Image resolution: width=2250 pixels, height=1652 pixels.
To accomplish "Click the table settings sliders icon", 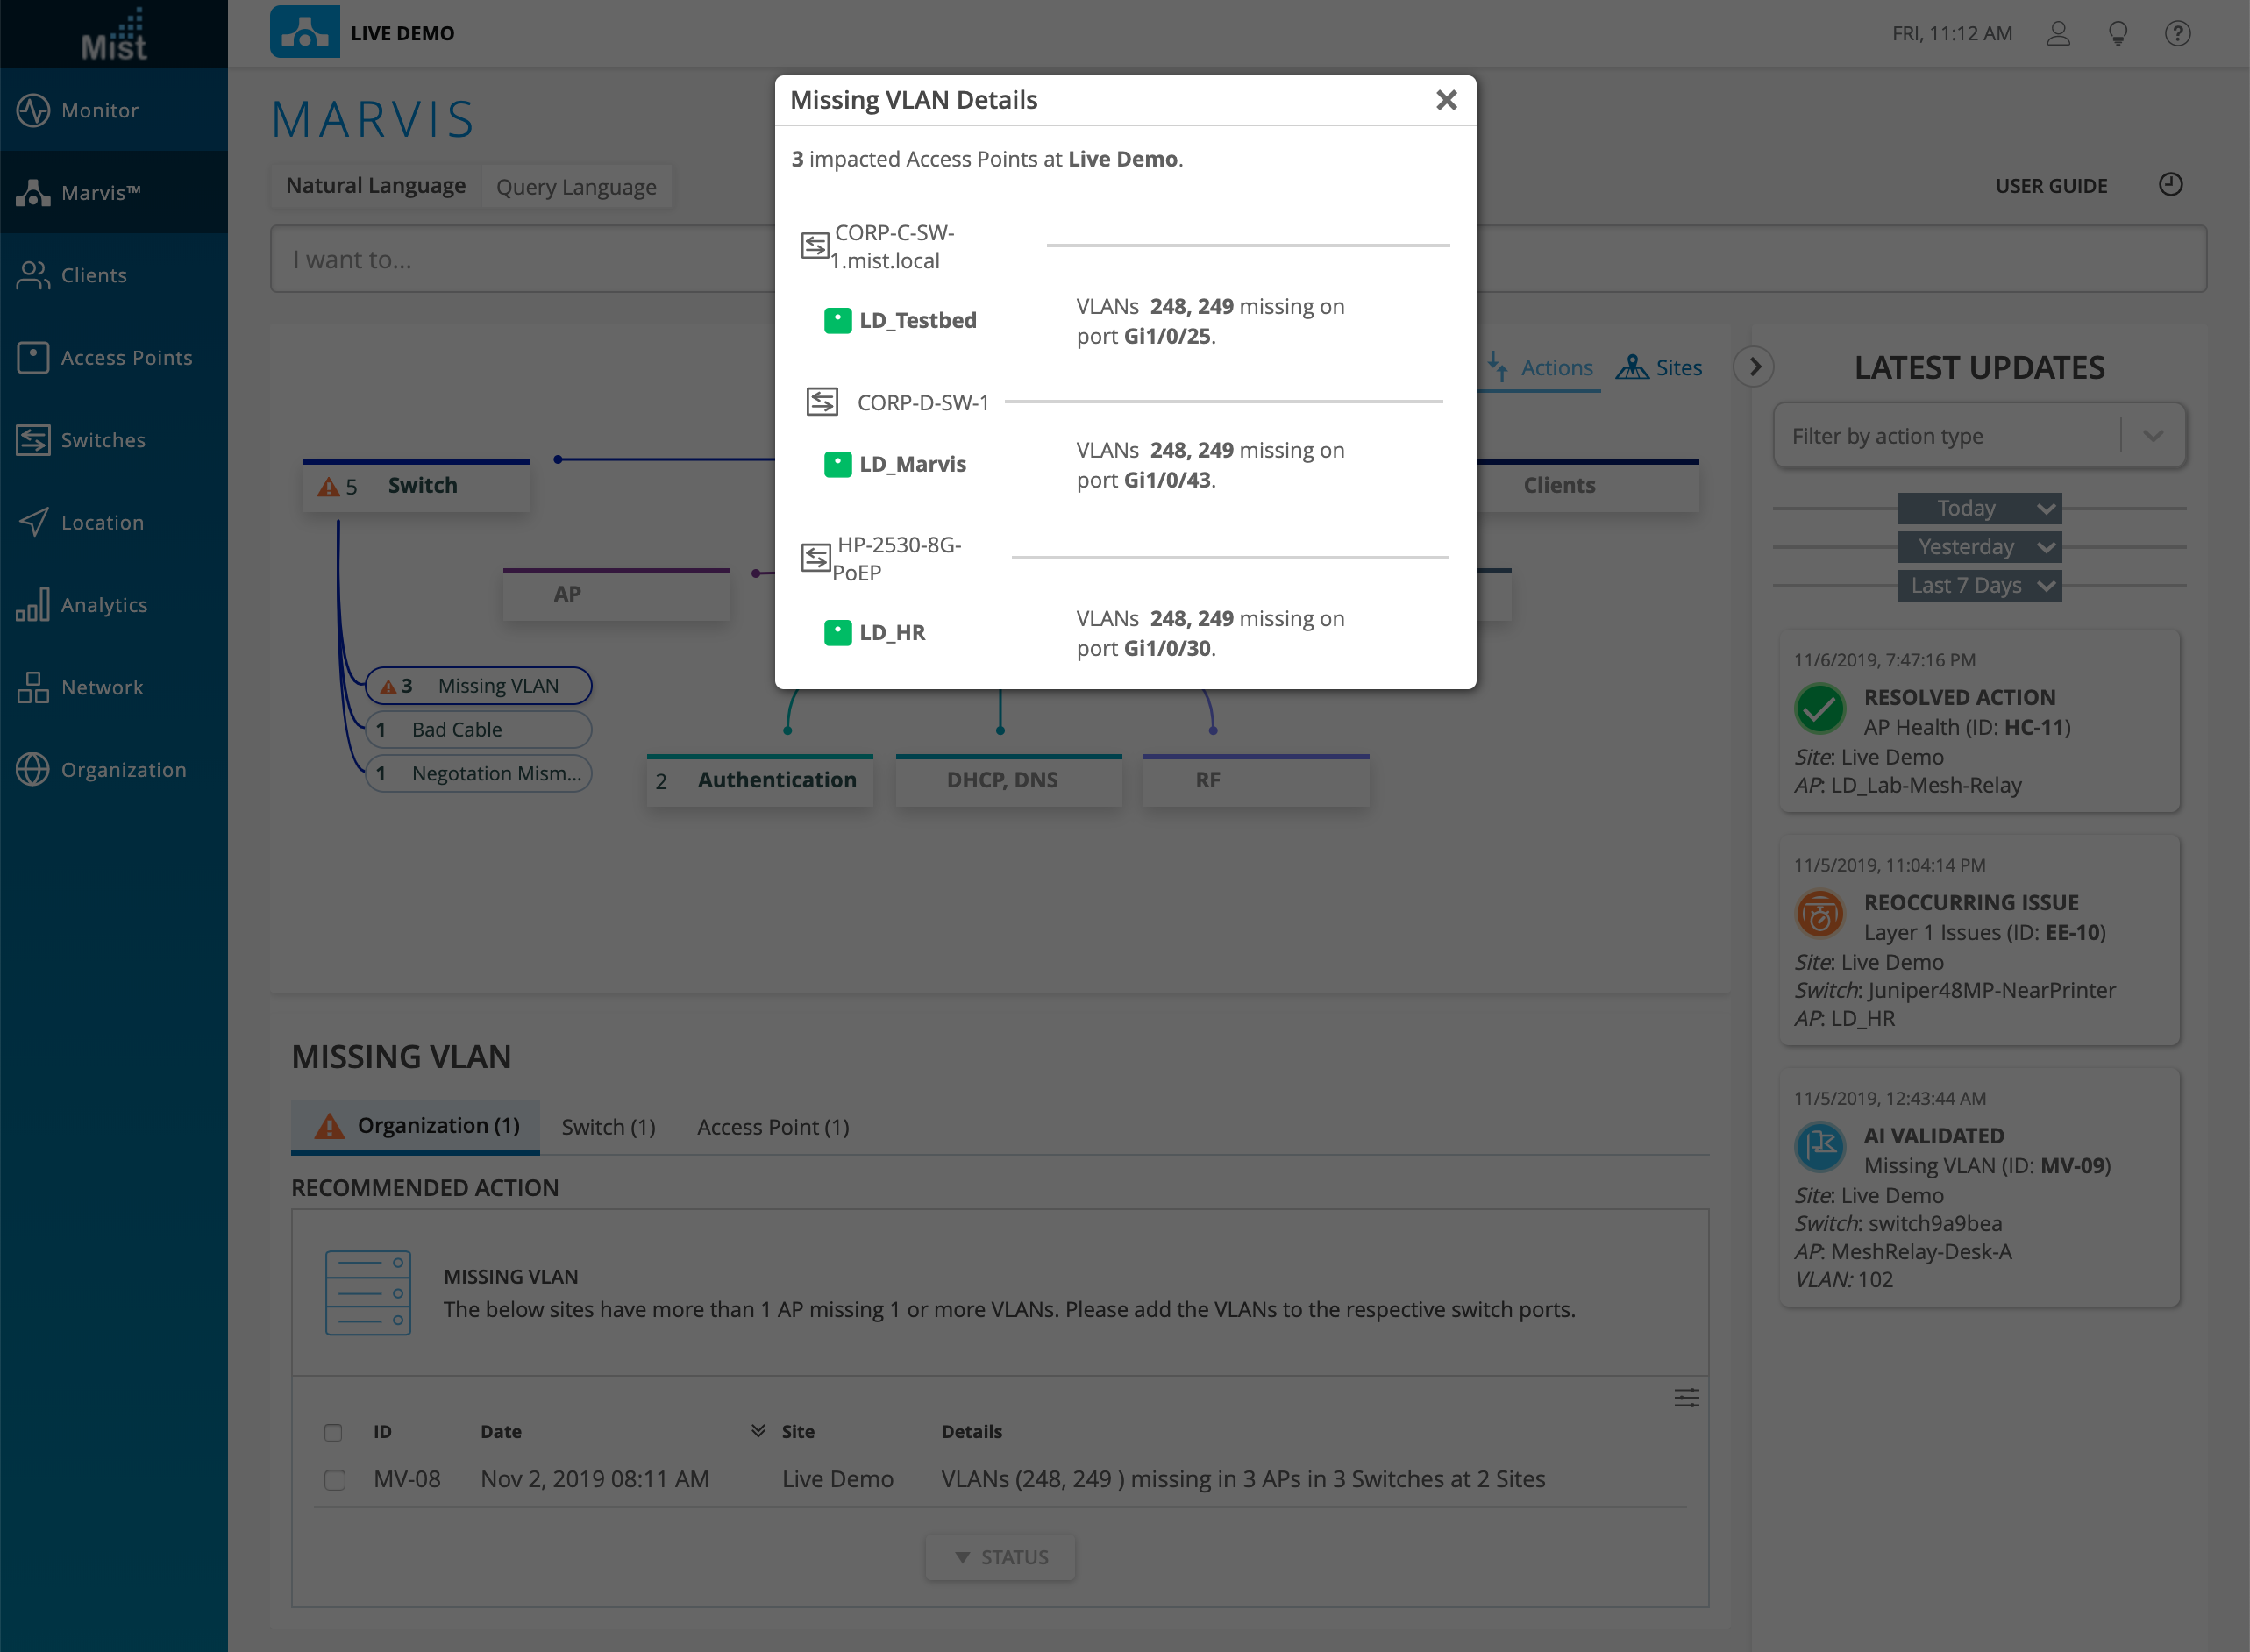I will coord(1686,1398).
